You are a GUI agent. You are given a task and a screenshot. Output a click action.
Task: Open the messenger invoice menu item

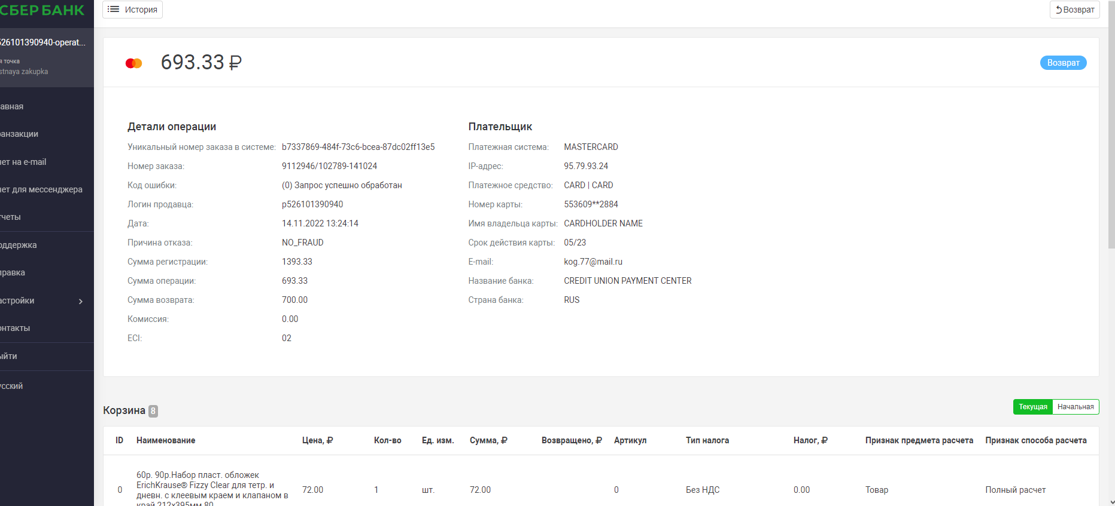pyautogui.click(x=41, y=189)
